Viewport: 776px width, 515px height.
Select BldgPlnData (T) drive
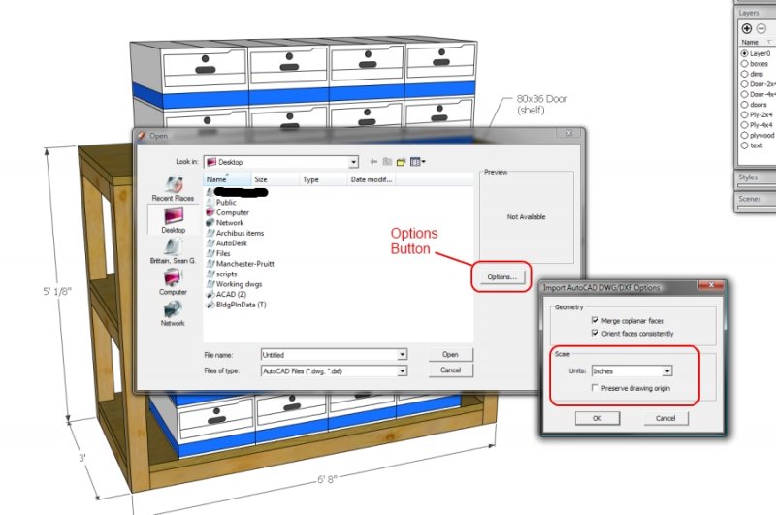(x=236, y=305)
